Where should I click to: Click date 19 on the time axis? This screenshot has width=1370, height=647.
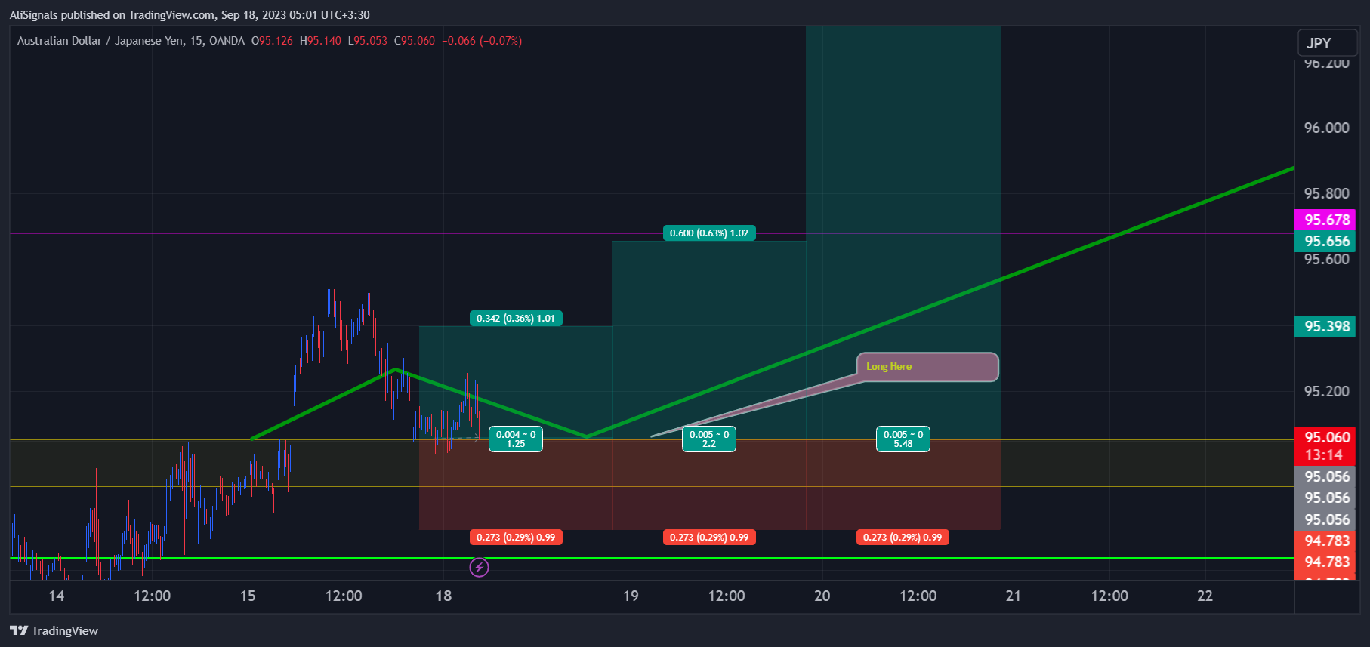[x=631, y=596]
